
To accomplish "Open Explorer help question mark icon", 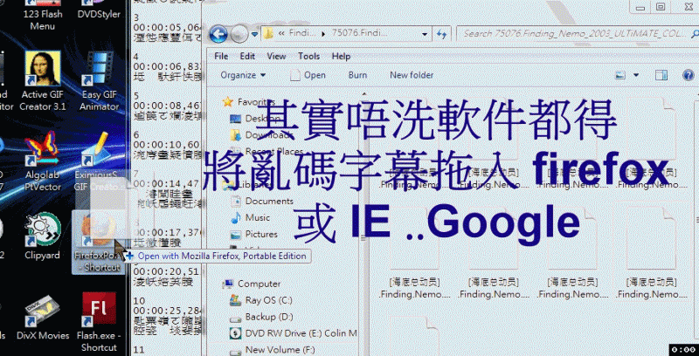I will pyautogui.click(x=689, y=75).
